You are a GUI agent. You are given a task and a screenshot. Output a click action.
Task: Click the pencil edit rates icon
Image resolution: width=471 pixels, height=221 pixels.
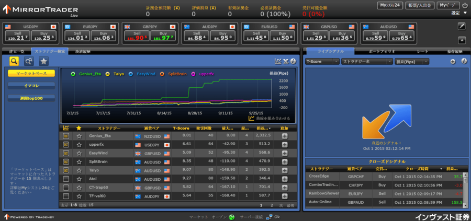[x=462, y=26]
